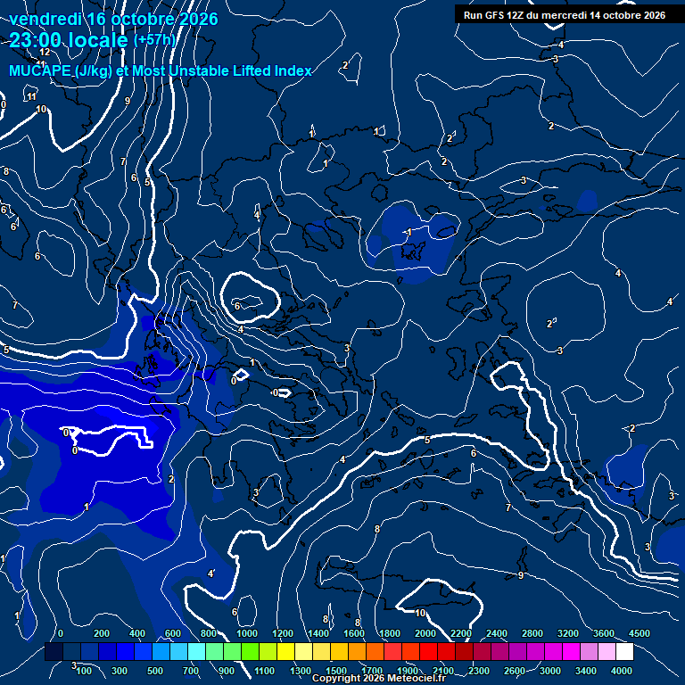Click 'Copyright 2026 Meteociel.fr' text
Viewport: 685px width, 685px height.
379,678
